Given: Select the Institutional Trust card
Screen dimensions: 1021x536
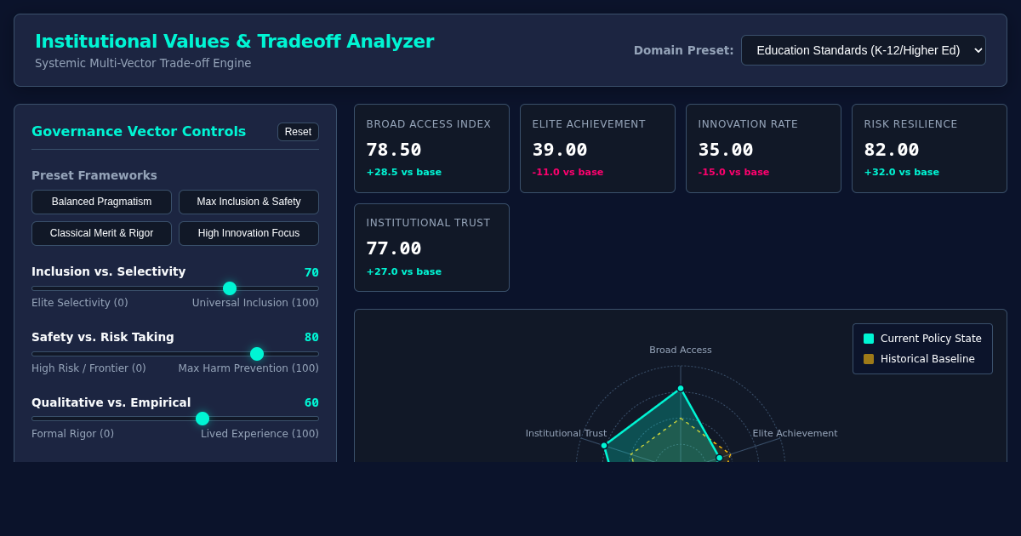Looking at the screenshot, I should (431, 248).
